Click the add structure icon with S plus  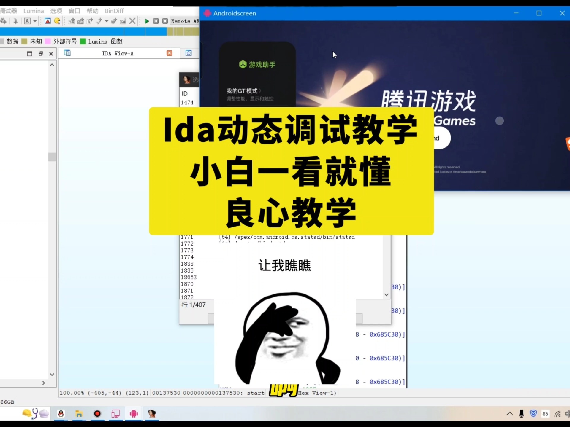tap(99, 21)
